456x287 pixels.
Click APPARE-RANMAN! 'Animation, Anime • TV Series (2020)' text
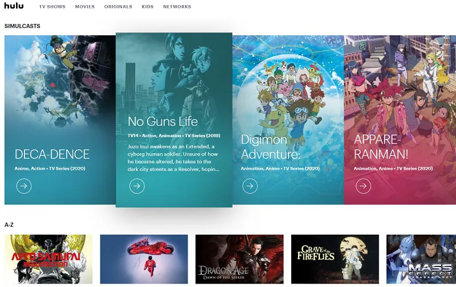(x=393, y=169)
